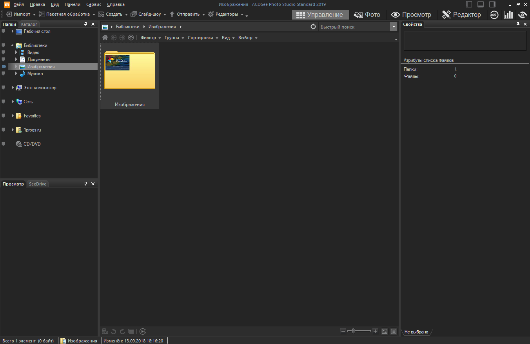
Task: Open the Сортировка dropdown
Action: click(203, 38)
